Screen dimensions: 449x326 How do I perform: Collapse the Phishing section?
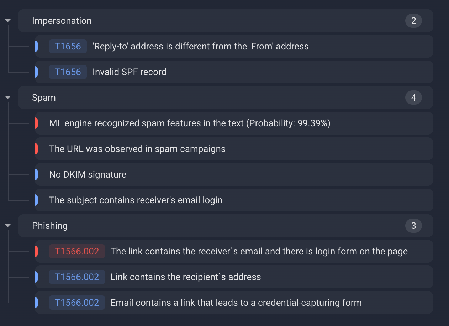click(7, 225)
